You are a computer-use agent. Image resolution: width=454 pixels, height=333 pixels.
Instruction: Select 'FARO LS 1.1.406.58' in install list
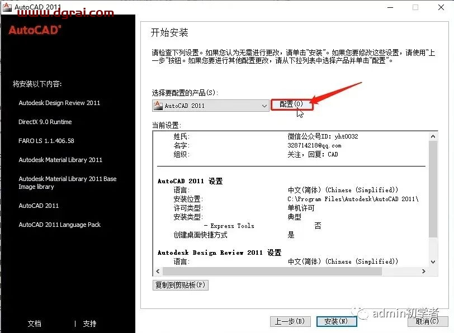(46, 141)
